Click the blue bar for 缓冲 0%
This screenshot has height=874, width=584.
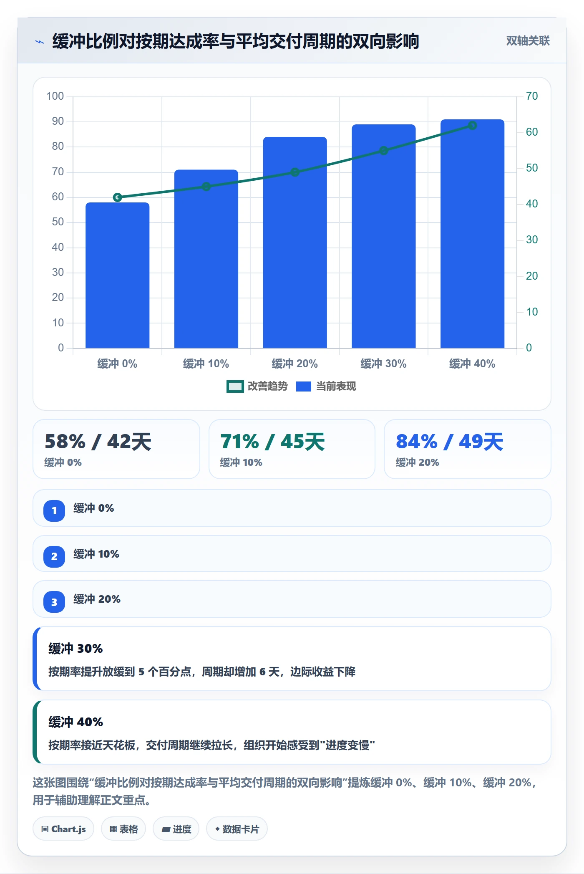pyautogui.click(x=118, y=275)
